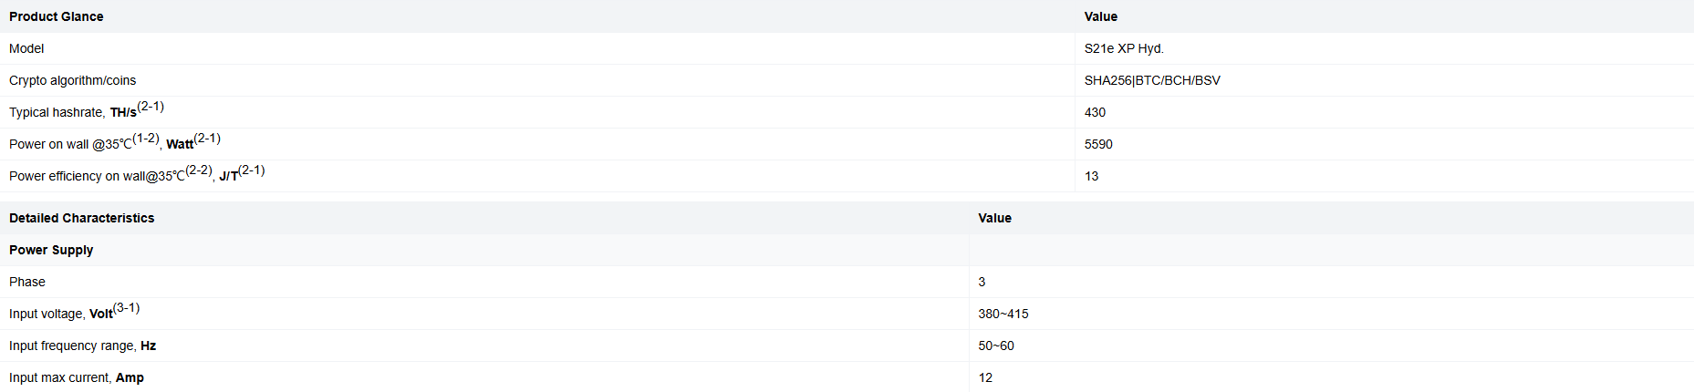Click the "Detailed Characteristics" table header
This screenshot has width=1694, height=392.
[82, 218]
